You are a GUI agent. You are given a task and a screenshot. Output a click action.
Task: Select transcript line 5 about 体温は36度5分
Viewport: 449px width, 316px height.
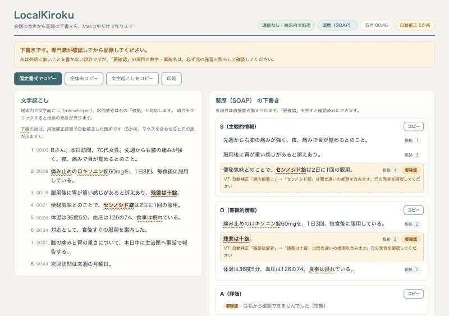(108, 217)
